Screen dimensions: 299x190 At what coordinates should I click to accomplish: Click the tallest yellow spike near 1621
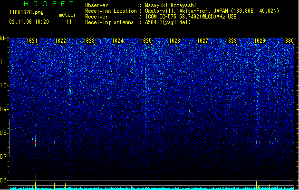tap(36, 181)
